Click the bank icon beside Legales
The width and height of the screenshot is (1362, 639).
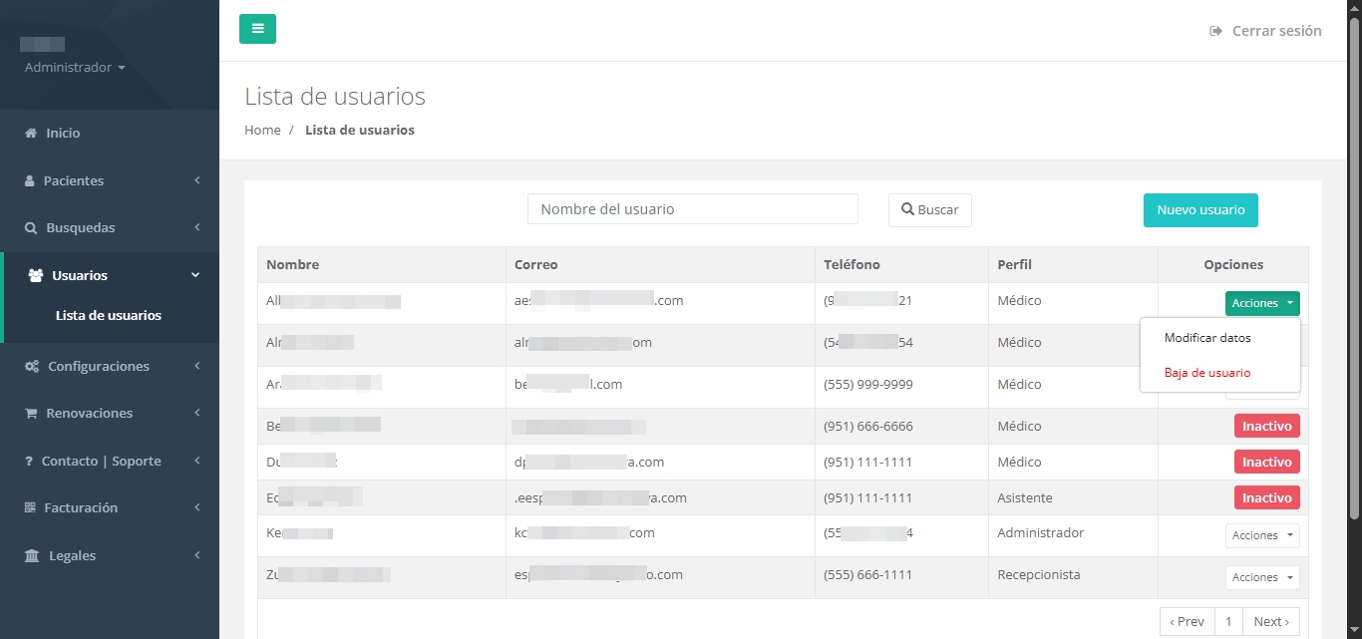click(x=32, y=556)
